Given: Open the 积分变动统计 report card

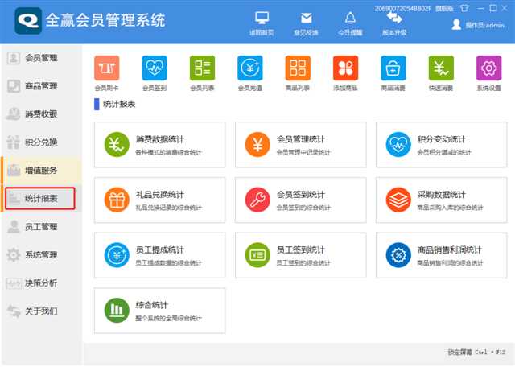Looking at the screenshot, I should (442, 145).
